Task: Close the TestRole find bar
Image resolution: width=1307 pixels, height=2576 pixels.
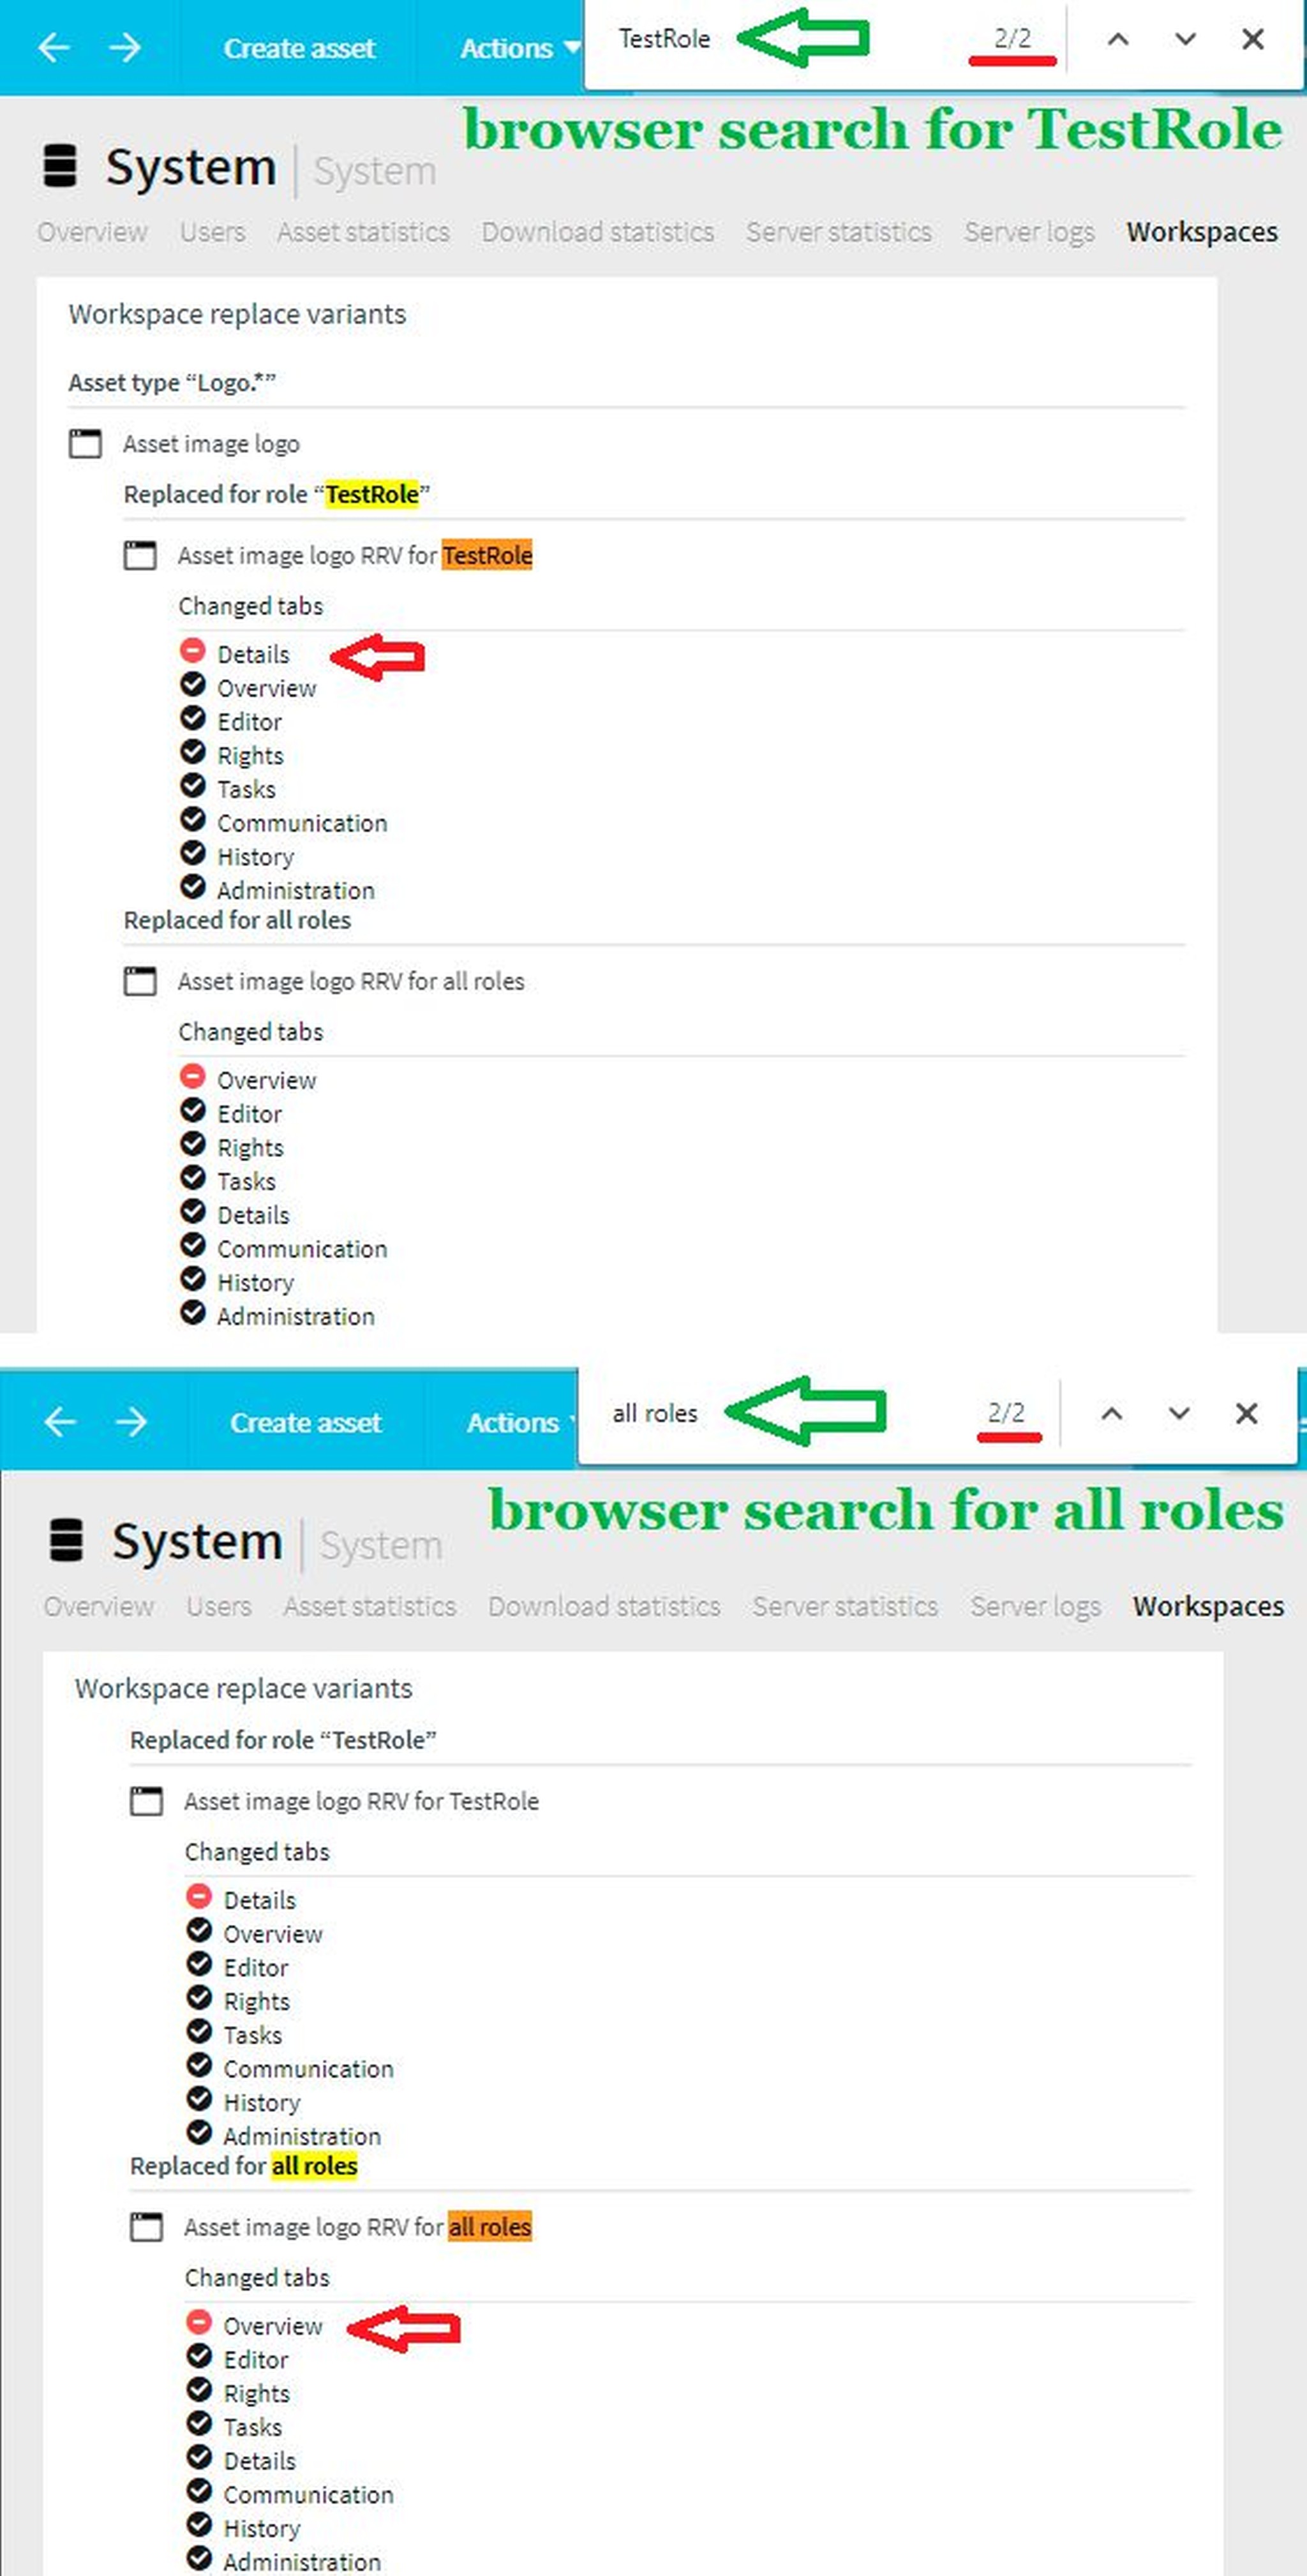Action: [1252, 40]
